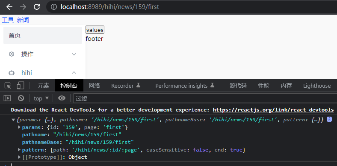Go back with the browser back arrow

(x=9, y=7)
